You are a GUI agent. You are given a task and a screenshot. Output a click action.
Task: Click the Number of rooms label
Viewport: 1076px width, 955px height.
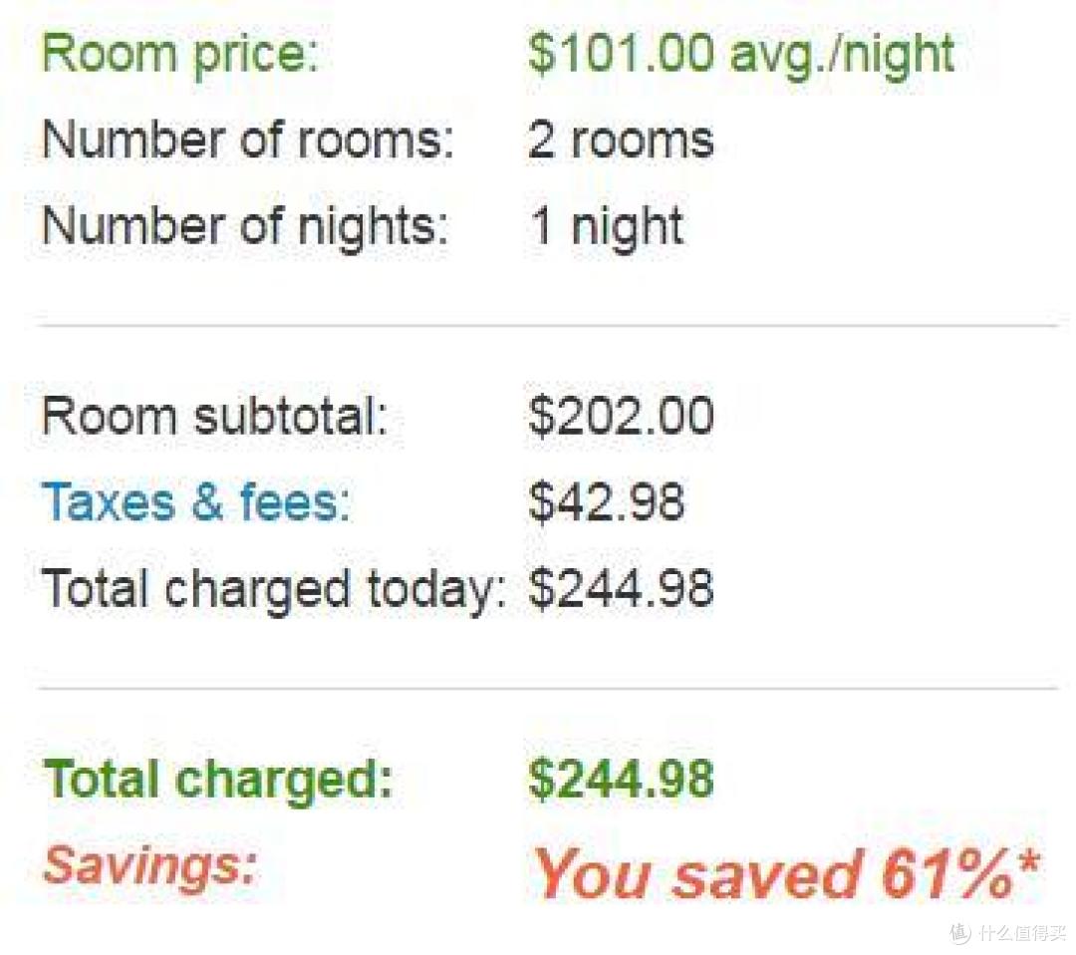248,140
